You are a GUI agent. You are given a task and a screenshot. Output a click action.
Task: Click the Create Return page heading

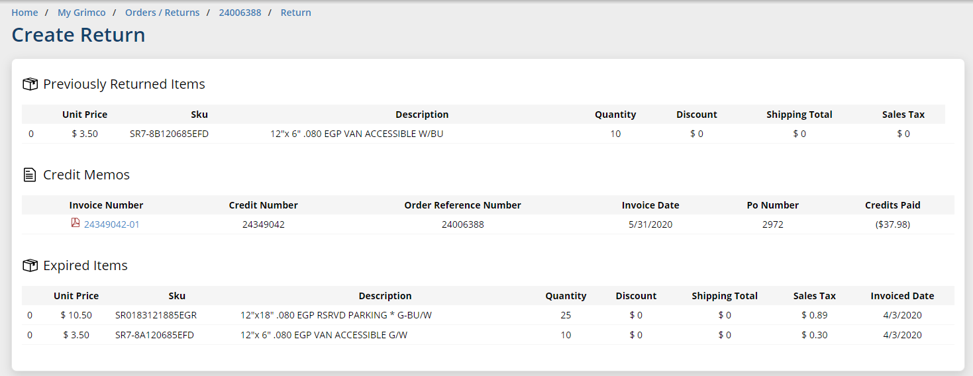pyautogui.click(x=78, y=35)
